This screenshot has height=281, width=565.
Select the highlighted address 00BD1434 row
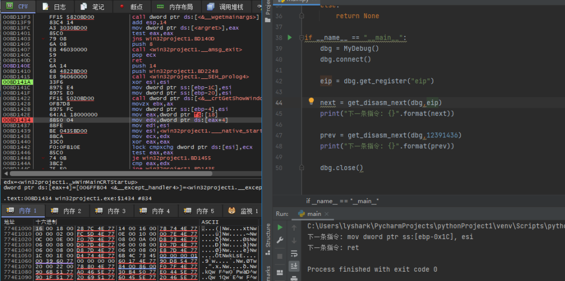pos(16,120)
